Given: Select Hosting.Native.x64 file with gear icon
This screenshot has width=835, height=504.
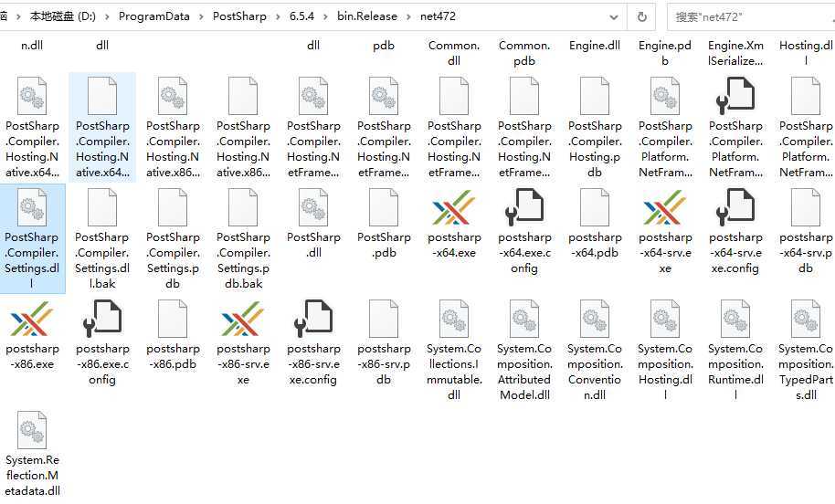Looking at the screenshot, I should [32, 96].
